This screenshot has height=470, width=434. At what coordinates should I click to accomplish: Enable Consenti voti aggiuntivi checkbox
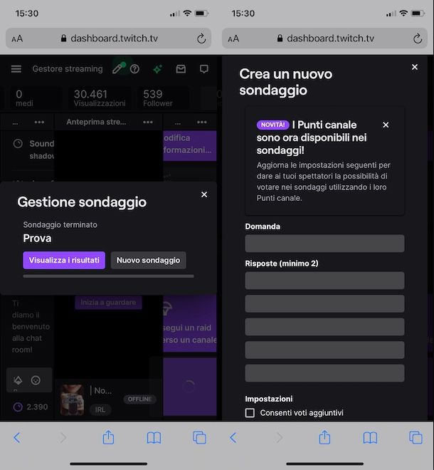pos(250,413)
